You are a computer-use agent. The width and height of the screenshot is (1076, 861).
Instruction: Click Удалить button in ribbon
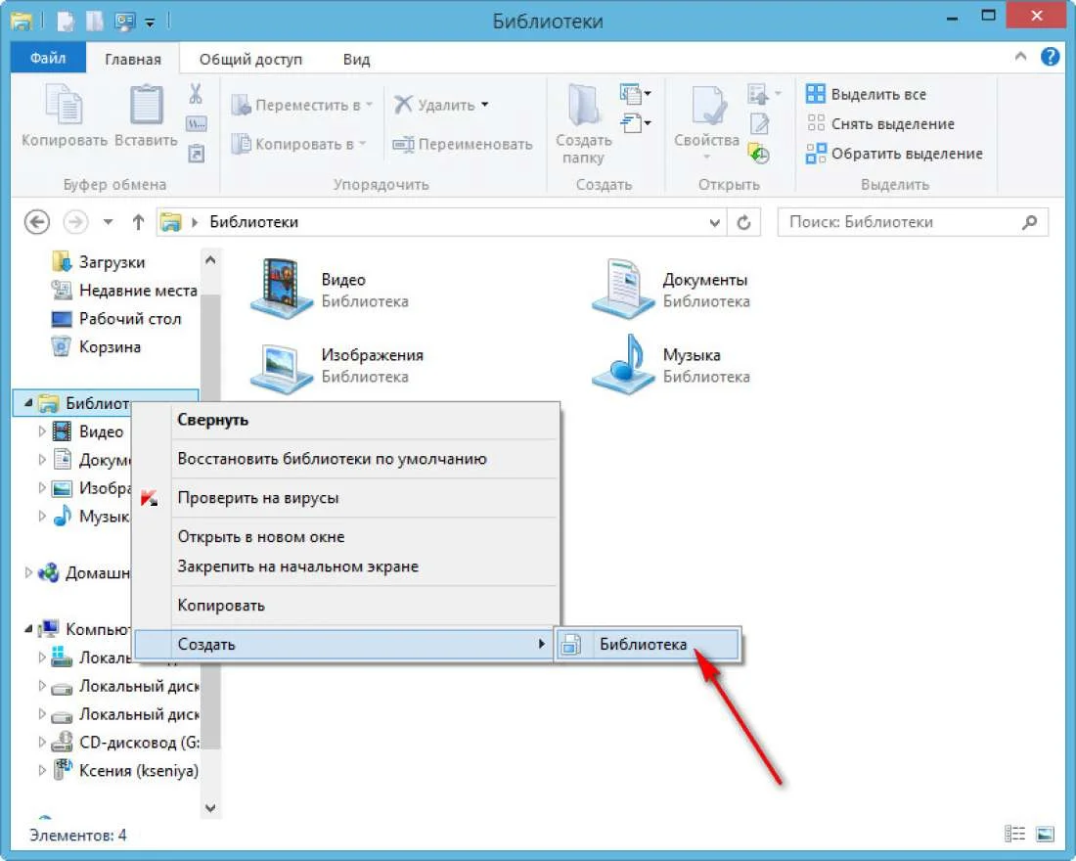coord(441,105)
